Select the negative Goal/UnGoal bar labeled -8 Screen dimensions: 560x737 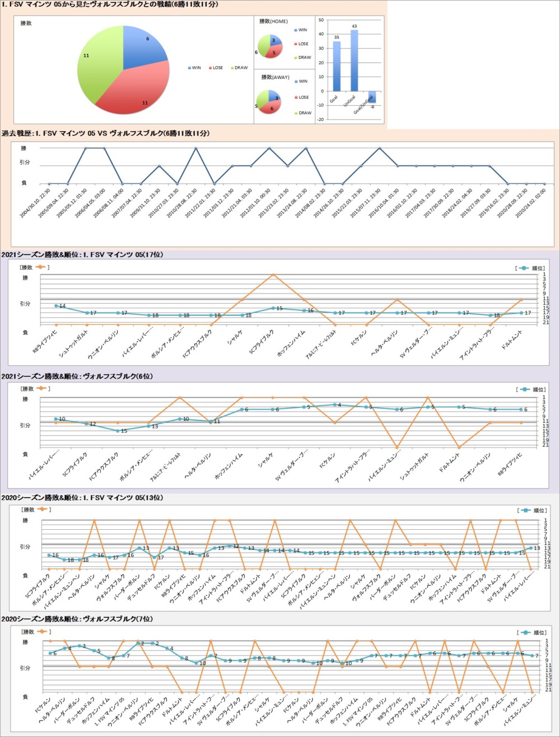(x=372, y=97)
